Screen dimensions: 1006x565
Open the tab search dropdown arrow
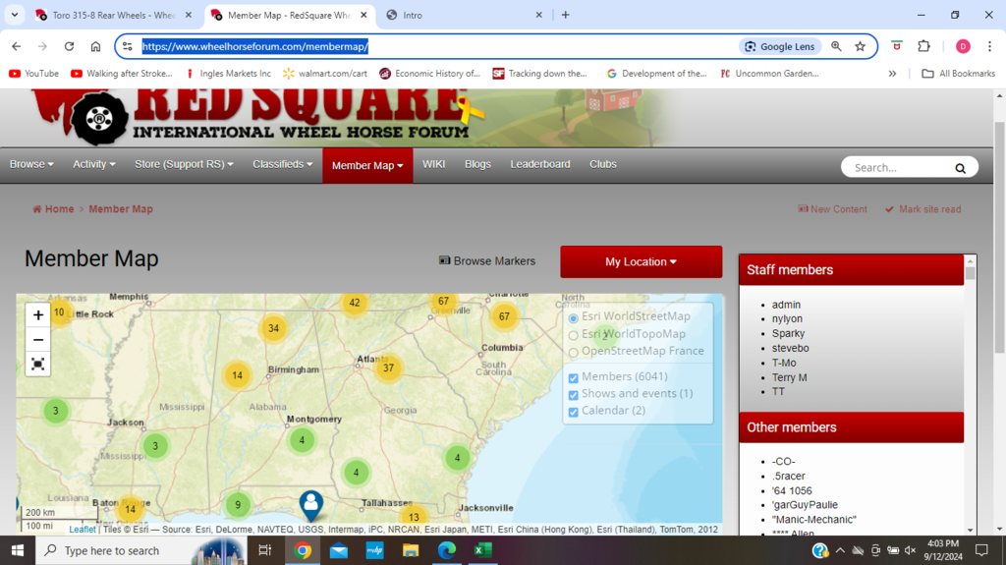(x=14, y=15)
